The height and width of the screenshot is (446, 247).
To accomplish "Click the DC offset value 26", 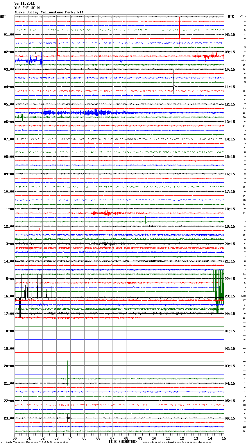I will [x=244, y=117].
